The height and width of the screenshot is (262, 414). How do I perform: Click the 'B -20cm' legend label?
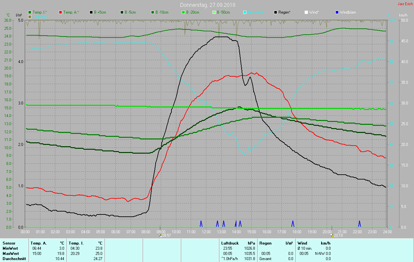tap(193, 12)
